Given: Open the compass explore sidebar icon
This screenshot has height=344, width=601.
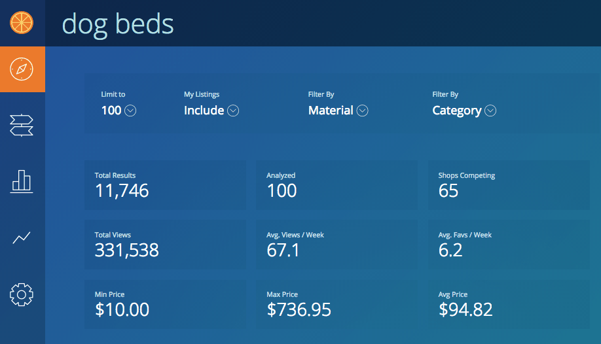Looking at the screenshot, I should 22,69.
